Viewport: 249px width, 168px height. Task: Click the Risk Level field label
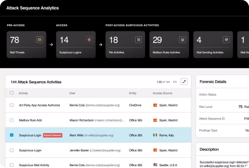point(205,107)
